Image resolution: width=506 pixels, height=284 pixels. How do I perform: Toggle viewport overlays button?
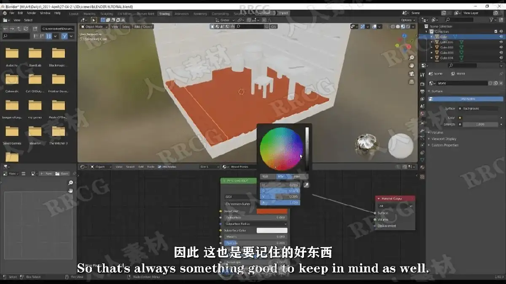pos(374,26)
